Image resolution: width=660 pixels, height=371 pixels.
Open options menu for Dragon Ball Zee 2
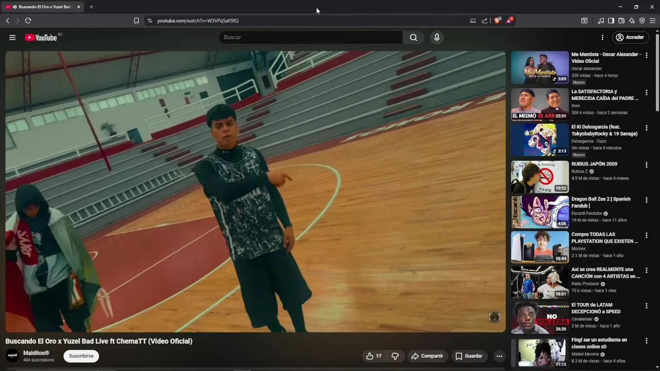click(646, 200)
